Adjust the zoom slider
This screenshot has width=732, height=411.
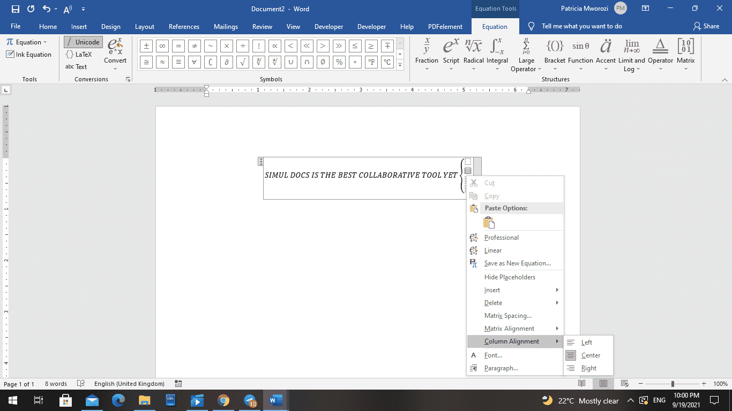[x=671, y=383]
